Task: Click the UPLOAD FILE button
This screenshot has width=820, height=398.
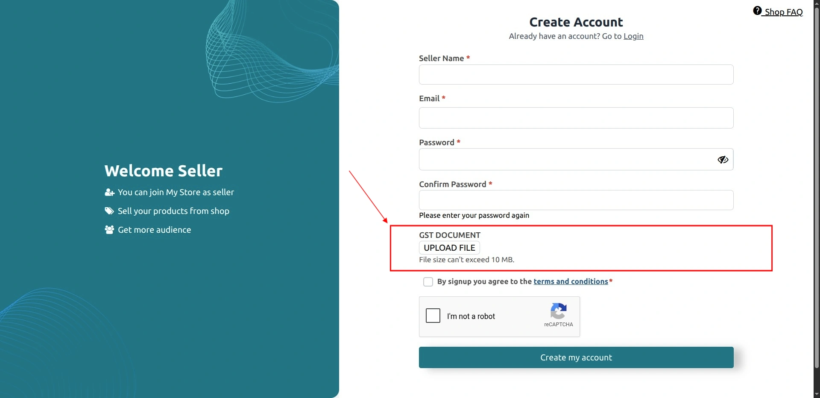Action: (449, 248)
